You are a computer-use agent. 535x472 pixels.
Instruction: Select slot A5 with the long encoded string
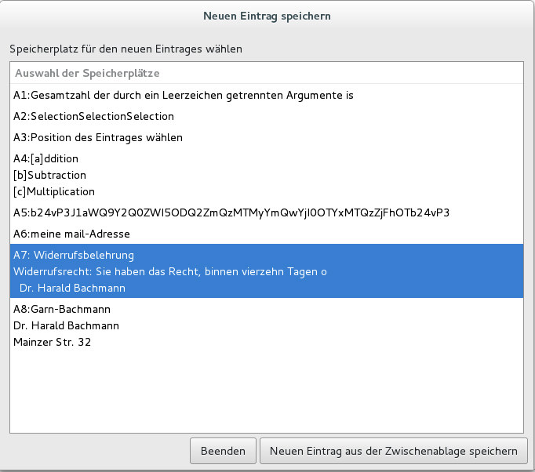pos(231,212)
